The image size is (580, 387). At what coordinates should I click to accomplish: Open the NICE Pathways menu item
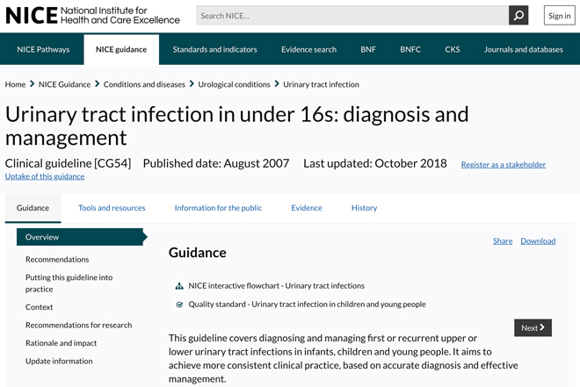coord(43,49)
